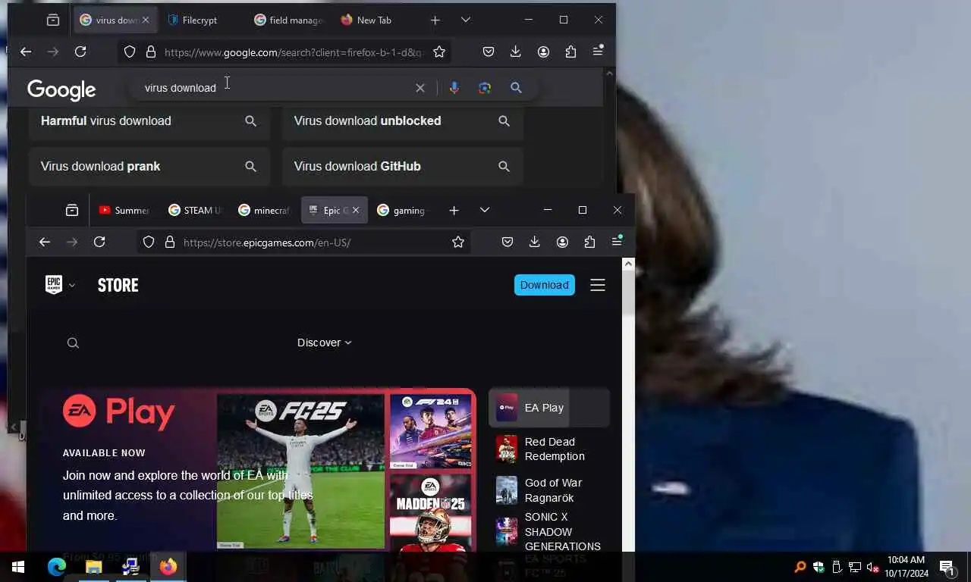
Task: Open Google Lens image search
Action: [485, 88]
